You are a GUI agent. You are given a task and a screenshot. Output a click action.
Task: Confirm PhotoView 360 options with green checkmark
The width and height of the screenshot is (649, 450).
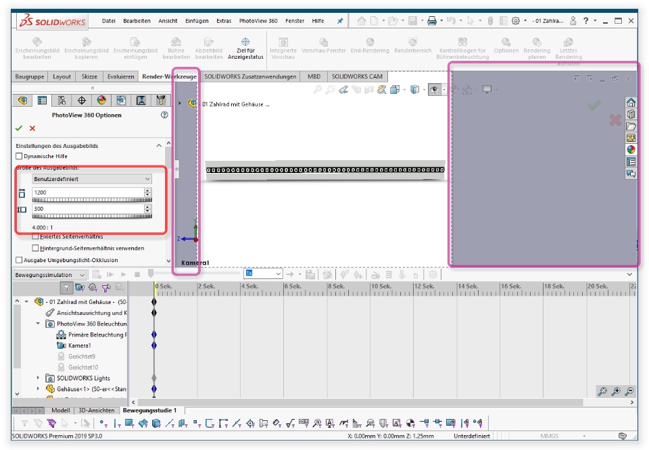[19, 128]
